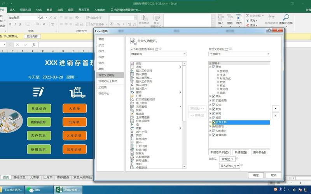This screenshot has height=194, width=311.
Task: Open the 重置 reset dropdown
Action: [x=227, y=159]
